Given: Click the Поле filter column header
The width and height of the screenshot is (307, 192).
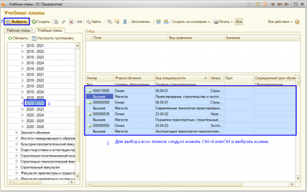Looking at the screenshot, I should [x=130, y=38].
